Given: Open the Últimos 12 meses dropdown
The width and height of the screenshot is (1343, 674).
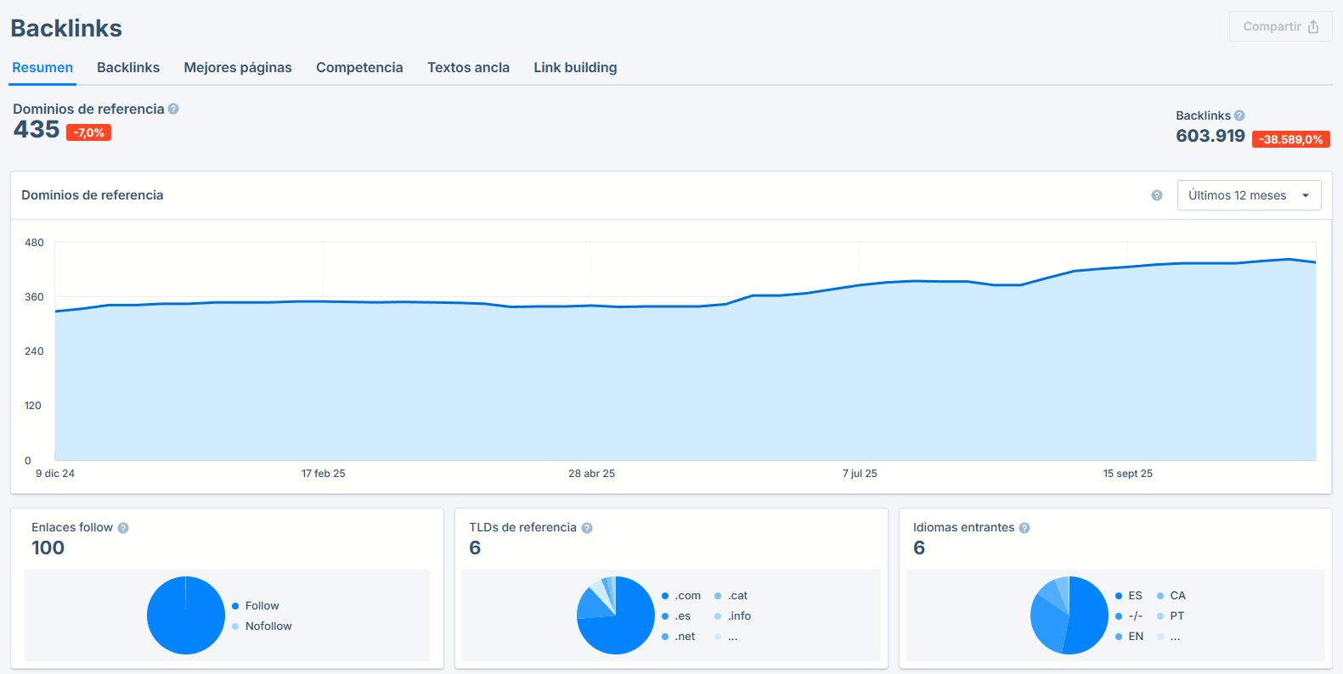Looking at the screenshot, I should coord(1249,195).
